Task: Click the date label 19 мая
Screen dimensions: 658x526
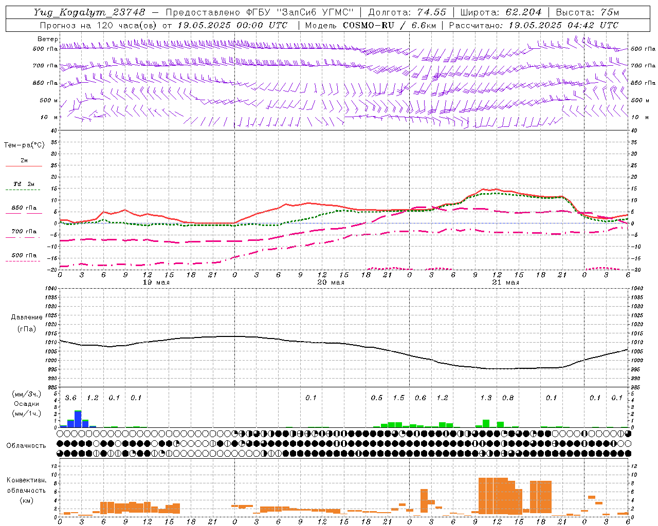Action: (x=156, y=283)
